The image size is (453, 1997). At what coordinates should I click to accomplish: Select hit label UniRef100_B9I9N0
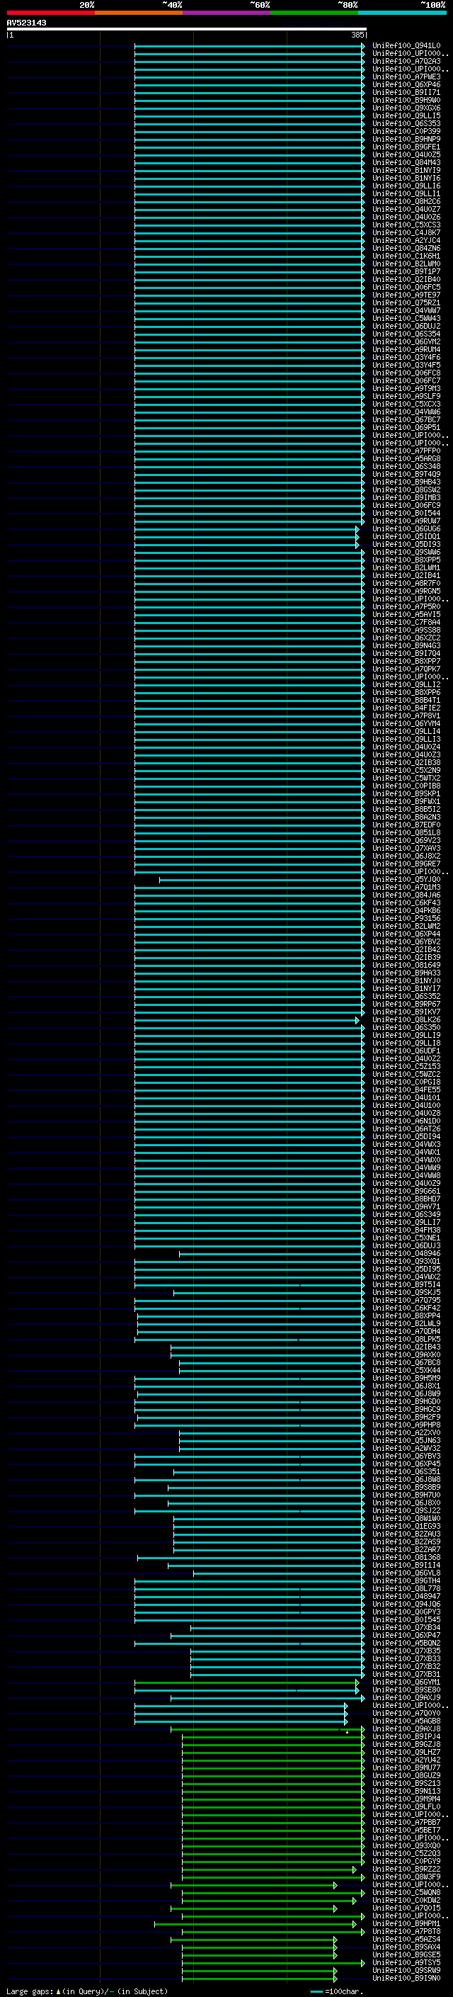(x=406, y=1978)
